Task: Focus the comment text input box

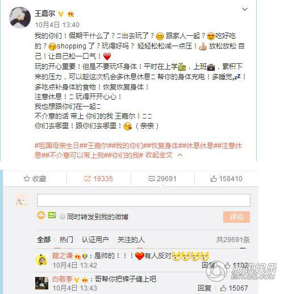Action: [x=144, y=200]
